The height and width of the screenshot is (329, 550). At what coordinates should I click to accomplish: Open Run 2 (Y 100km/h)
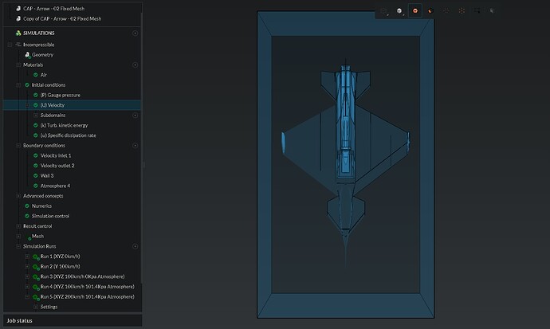[60, 267]
